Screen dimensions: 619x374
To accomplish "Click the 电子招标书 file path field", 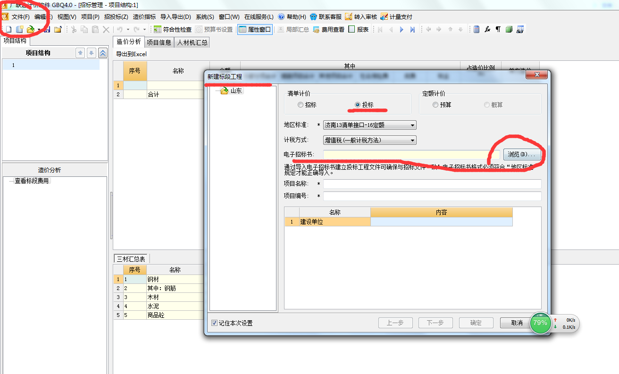I will click(411, 154).
